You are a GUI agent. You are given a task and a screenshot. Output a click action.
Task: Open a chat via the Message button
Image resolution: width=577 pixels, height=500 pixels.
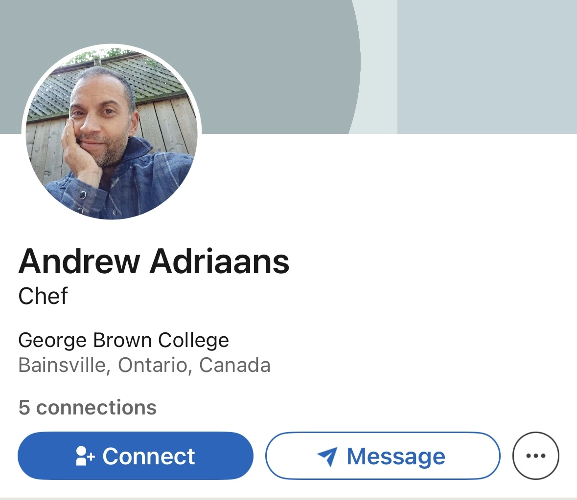pos(383,456)
